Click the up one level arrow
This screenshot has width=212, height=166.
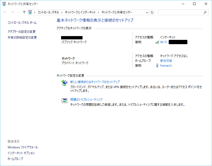click(x=24, y=12)
